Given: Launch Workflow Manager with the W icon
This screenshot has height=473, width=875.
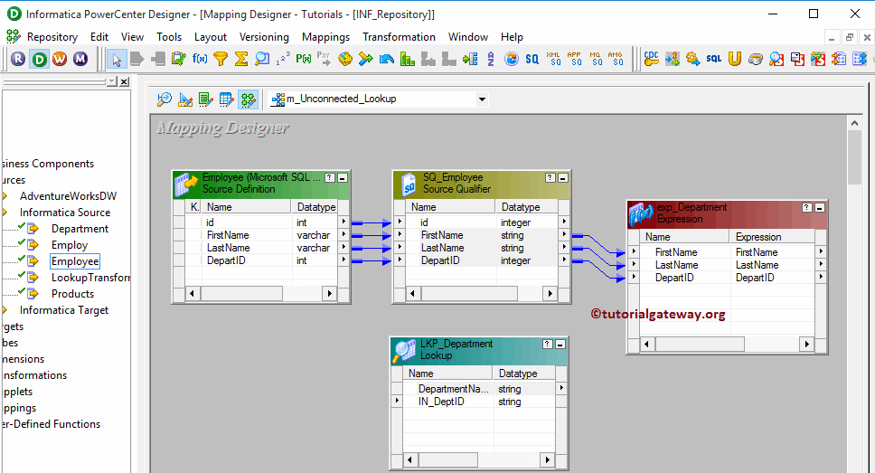Looking at the screenshot, I should 60,59.
